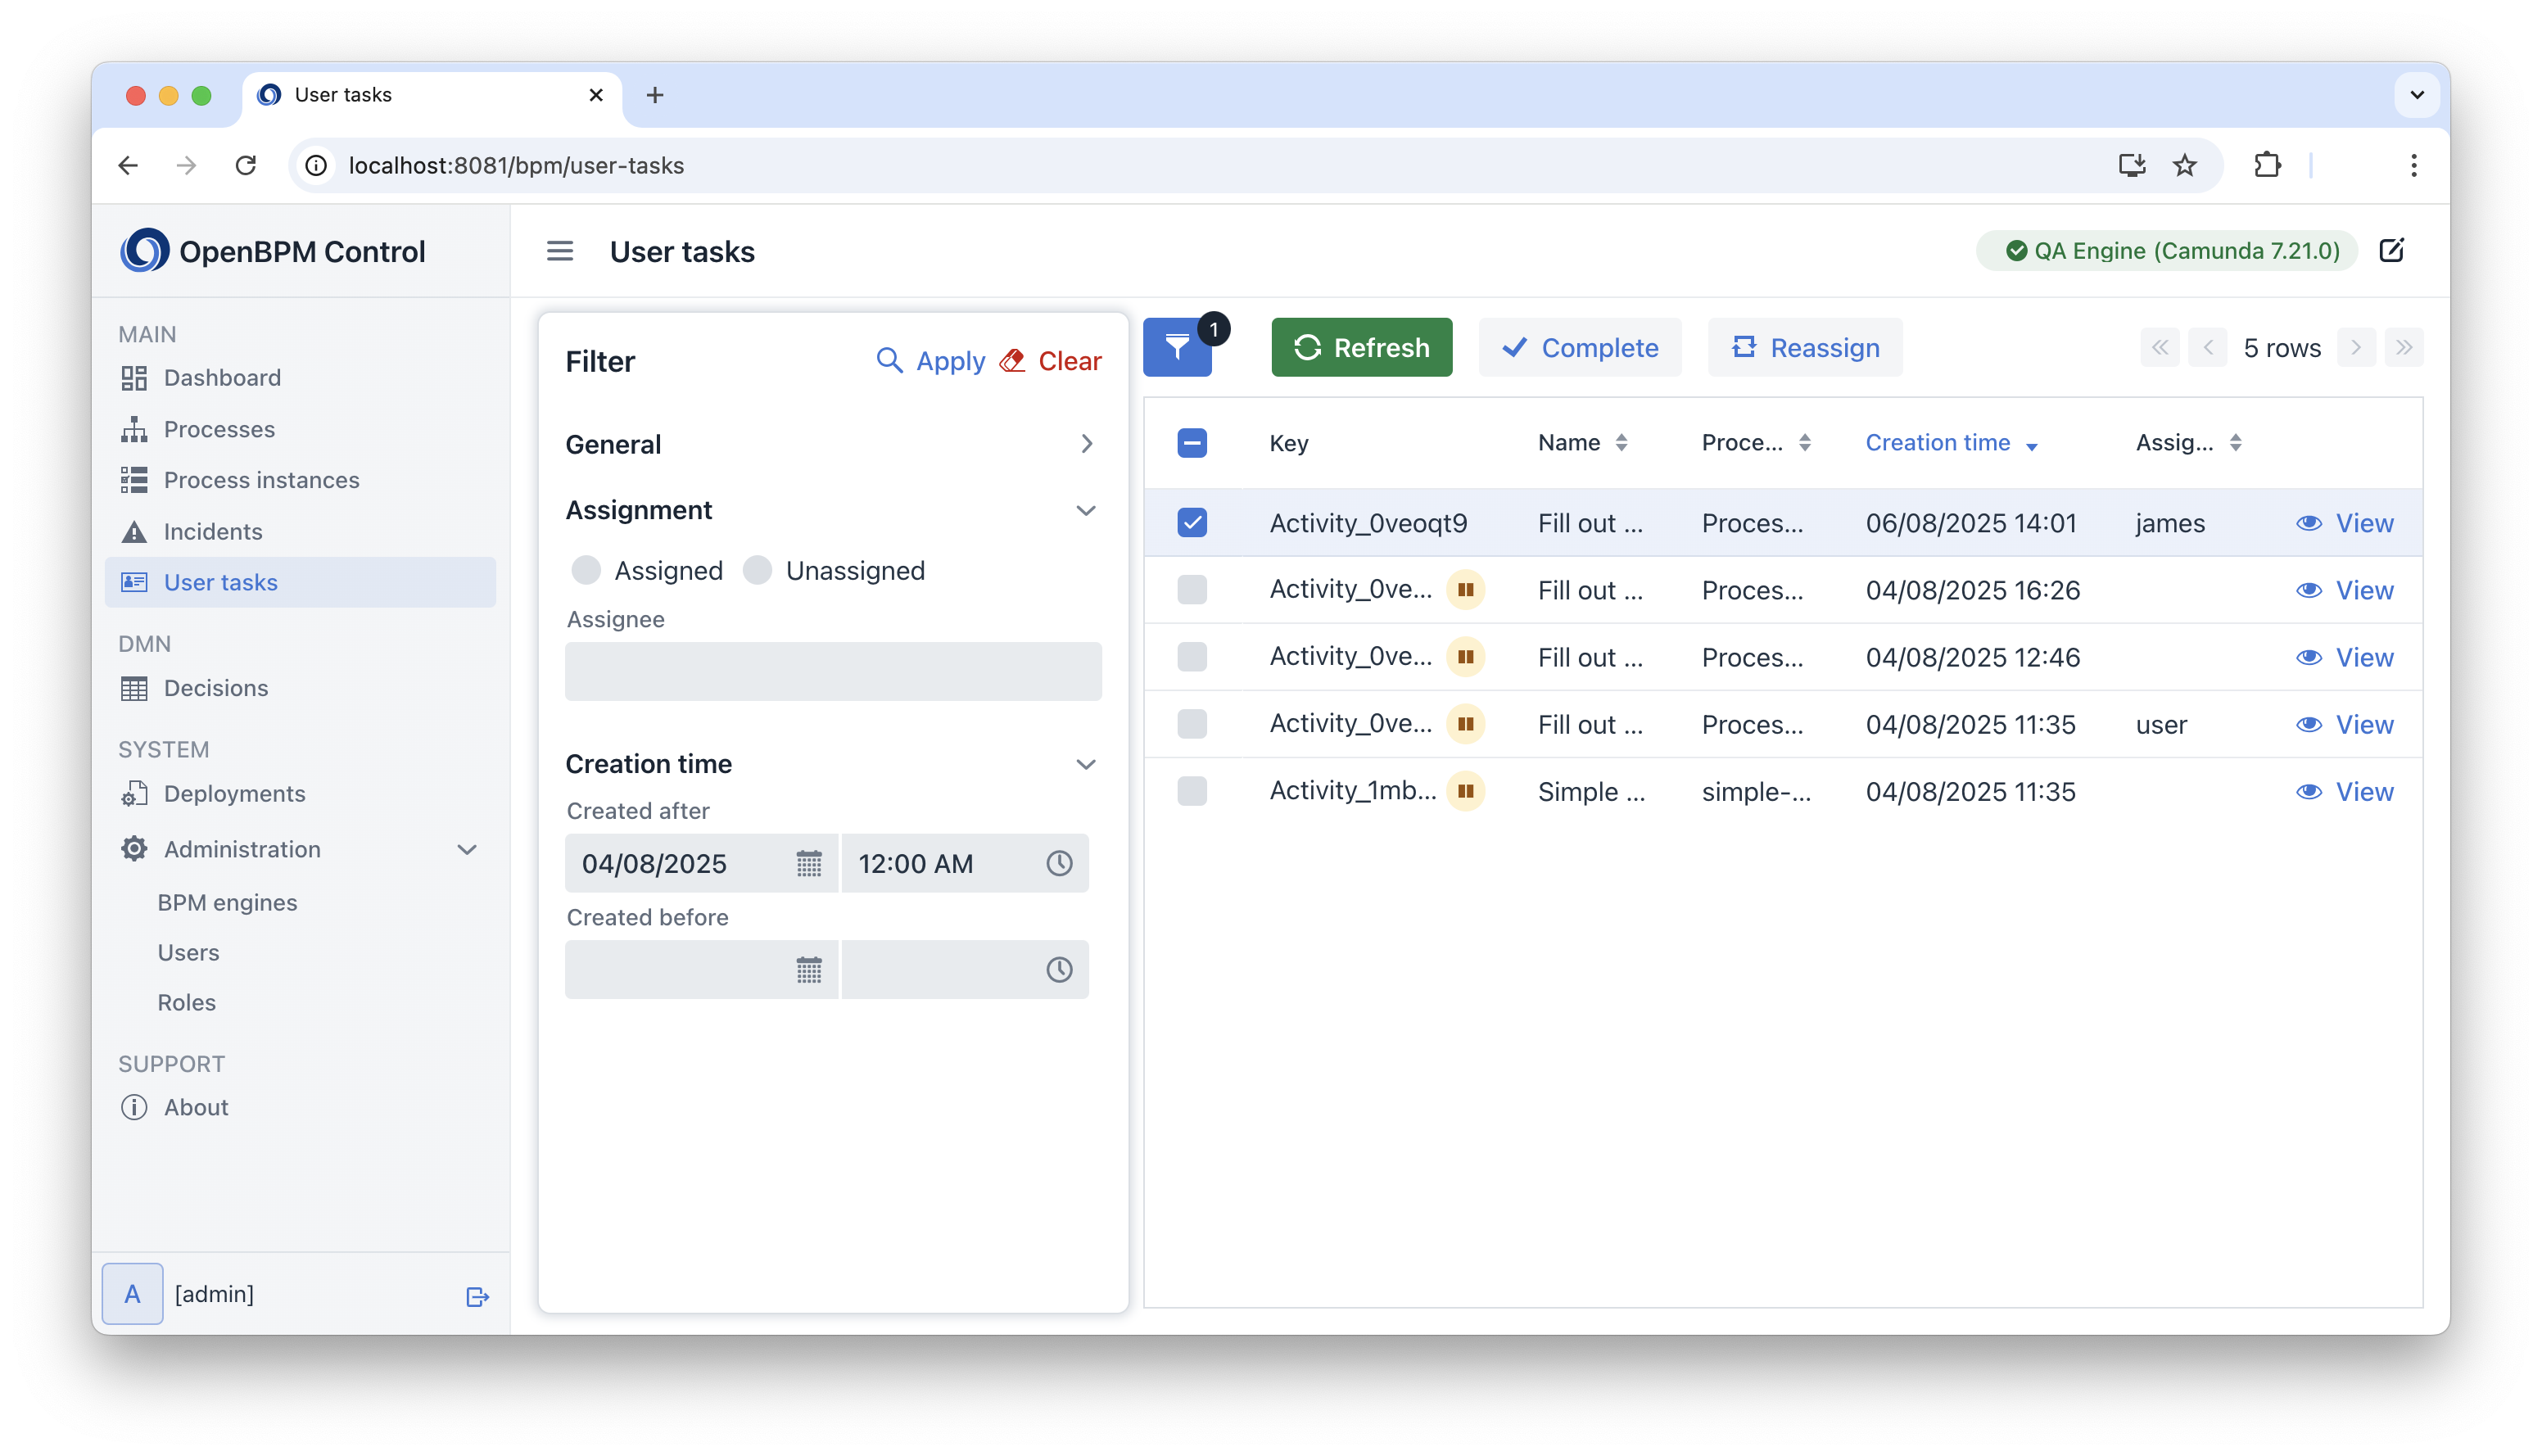Check the row created 04/08/2025 12:46

pyautogui.click(x=1192, y=657)
